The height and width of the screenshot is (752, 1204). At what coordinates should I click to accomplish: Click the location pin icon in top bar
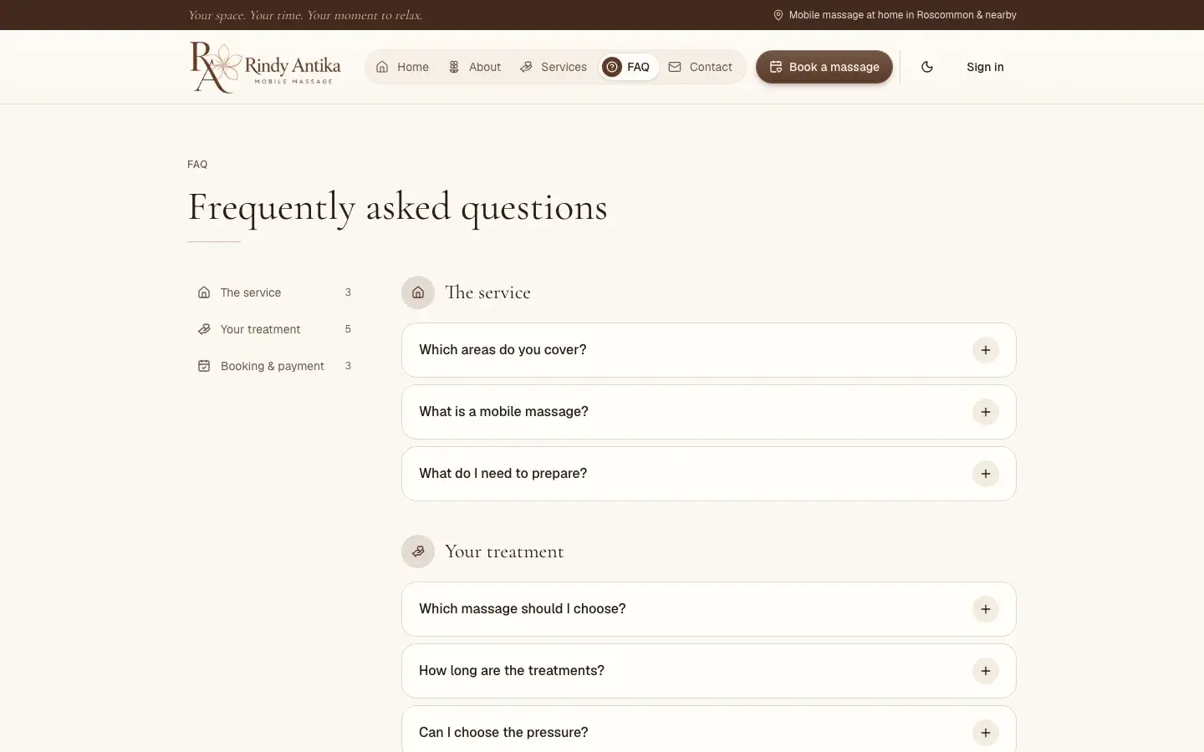click(x=778, y=15)
